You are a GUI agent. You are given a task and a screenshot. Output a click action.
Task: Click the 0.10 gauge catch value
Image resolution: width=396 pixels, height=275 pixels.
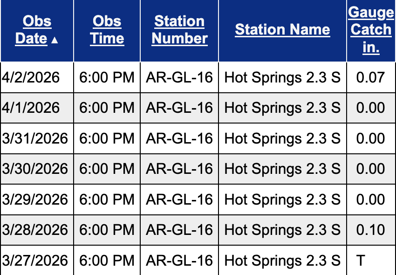pyautogui.click(x=370, y=230)
